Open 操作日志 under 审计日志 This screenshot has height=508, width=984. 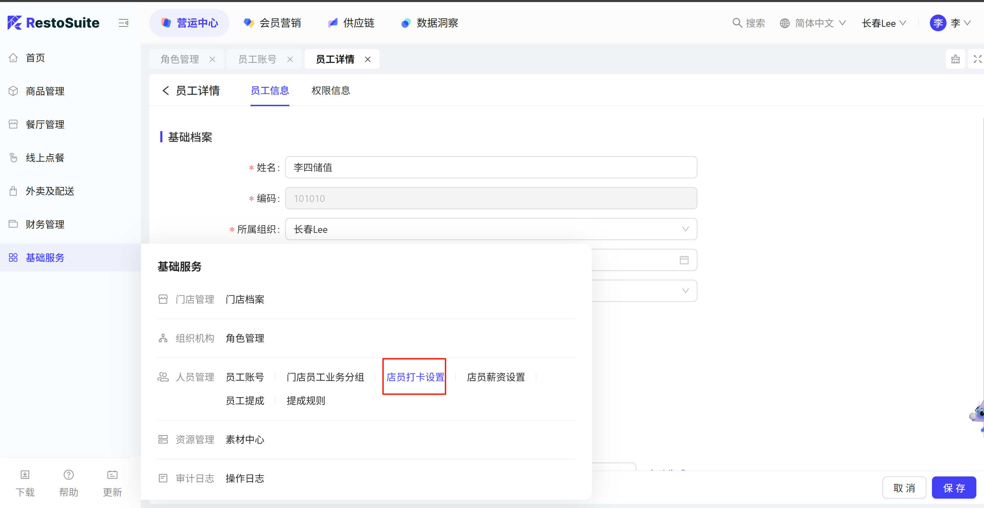(245, 479)
